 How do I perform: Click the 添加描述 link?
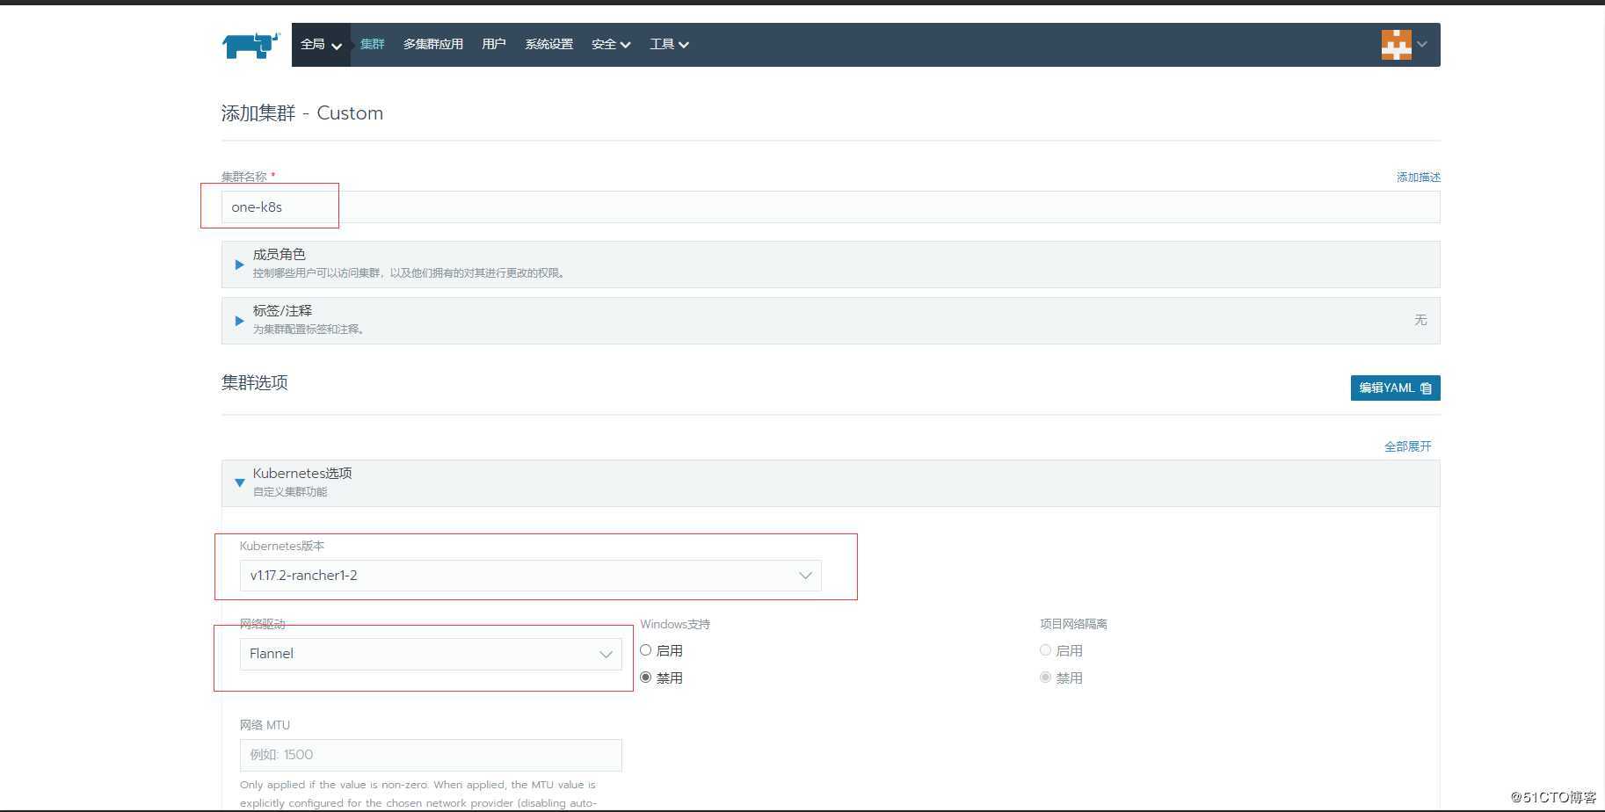pyautogui.click(x=1418, y=178)
